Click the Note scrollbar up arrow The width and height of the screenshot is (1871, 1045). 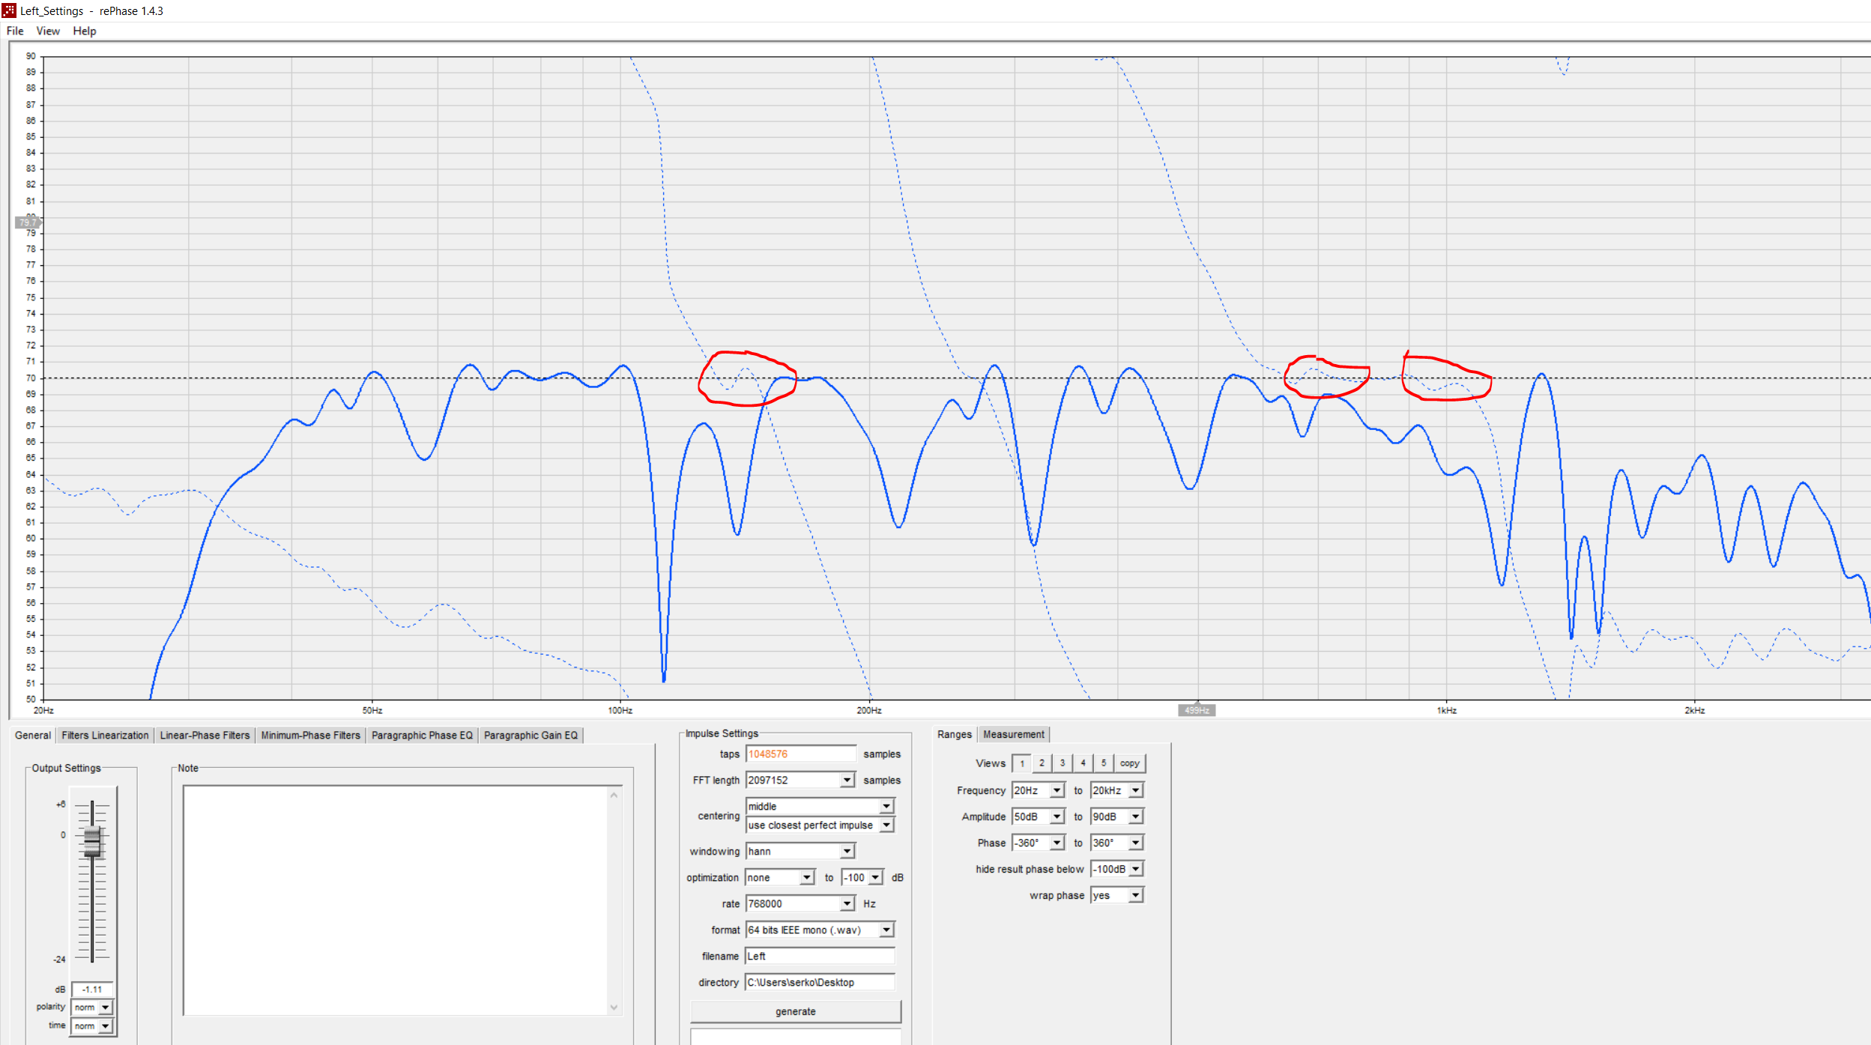pyautogui.click(x=614, y=795)
